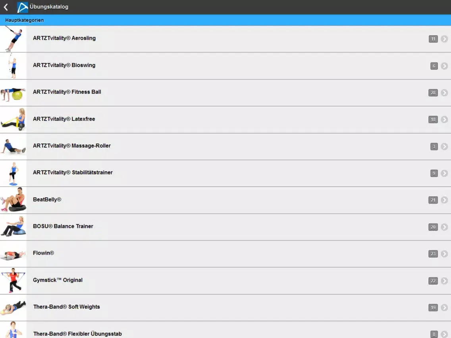Open the Fitness Ball row chevron arrow
Image resolution: width=451 pixels, height=338 pixels.
point(444,92)
